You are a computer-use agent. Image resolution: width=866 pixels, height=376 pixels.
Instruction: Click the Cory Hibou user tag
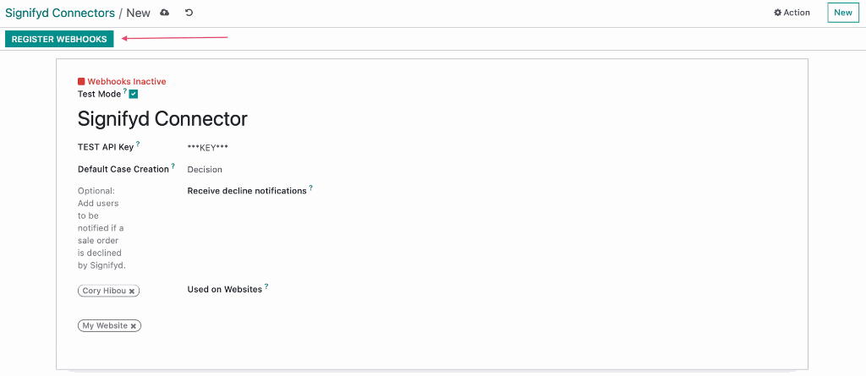coord(104,291)
